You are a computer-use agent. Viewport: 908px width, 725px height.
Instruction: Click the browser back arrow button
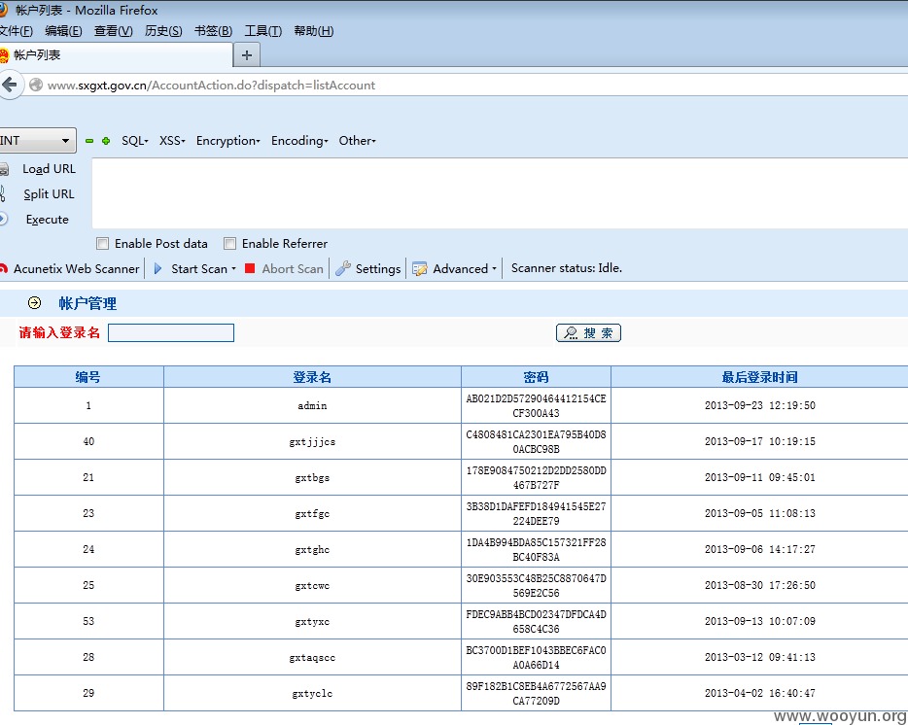10,86
